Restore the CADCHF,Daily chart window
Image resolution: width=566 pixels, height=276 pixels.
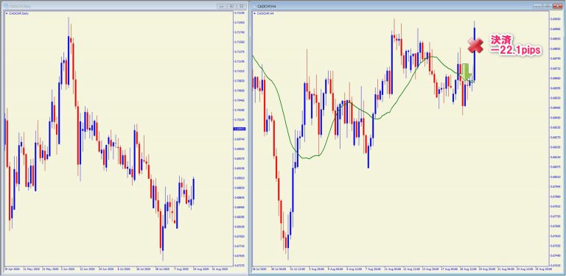pyautogui.click(x=231, y=6)
